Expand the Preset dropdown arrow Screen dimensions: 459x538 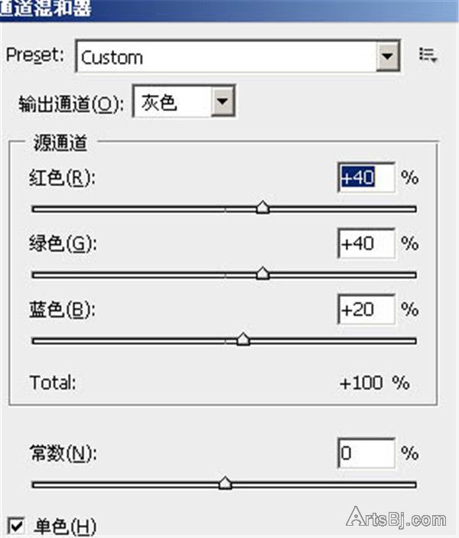pyautogui.click(x=389, y=56)
